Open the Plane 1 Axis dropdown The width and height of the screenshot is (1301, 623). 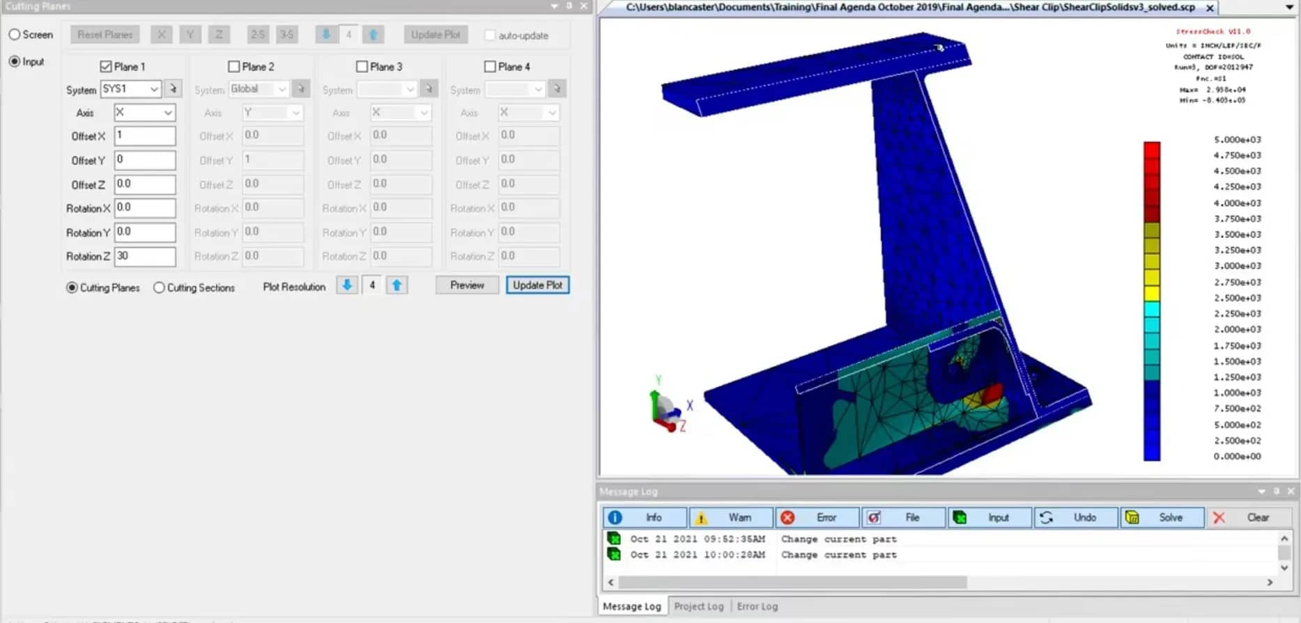click(144, 112)
